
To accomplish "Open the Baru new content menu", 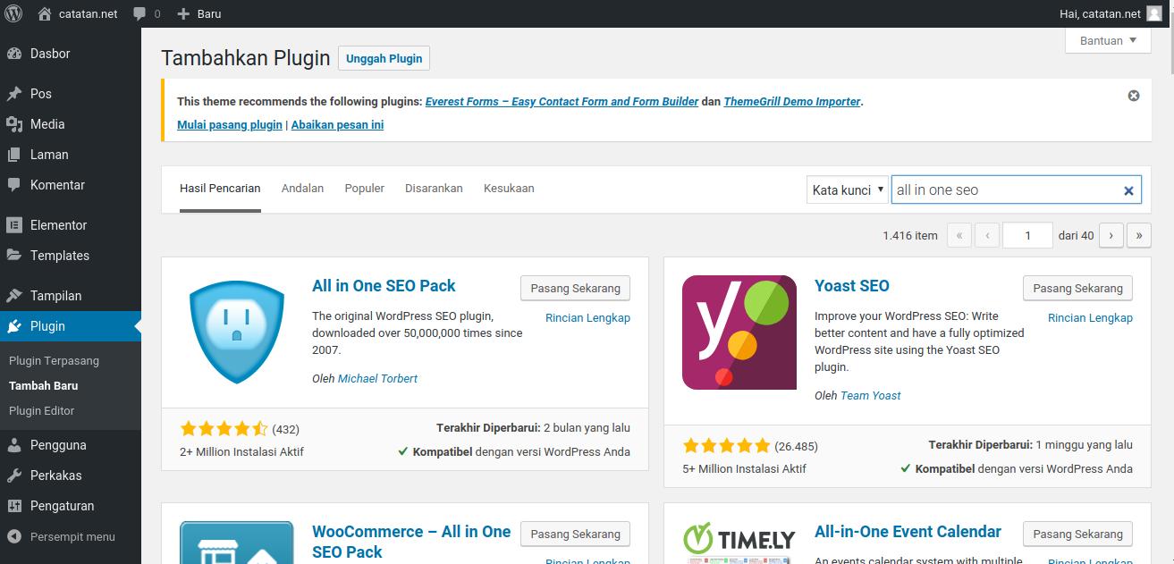I will (199, 13).
